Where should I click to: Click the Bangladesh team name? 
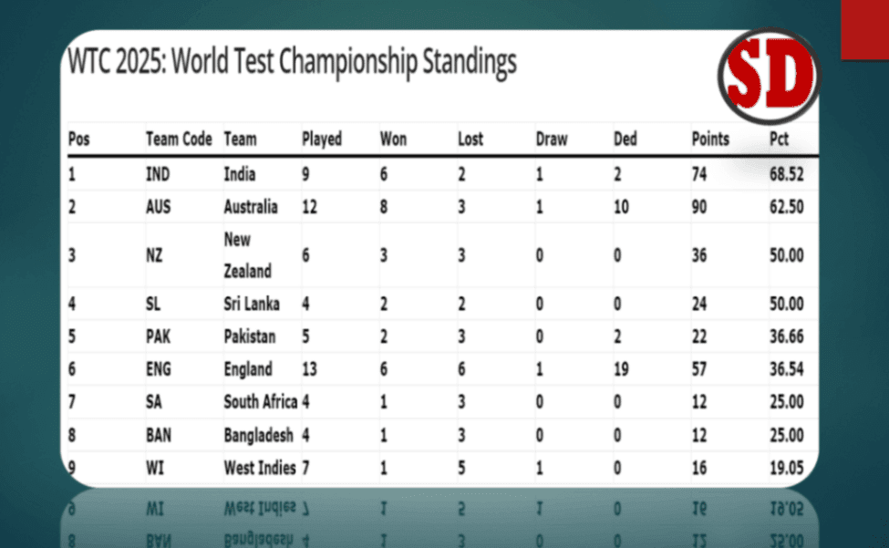pos(259,435)
